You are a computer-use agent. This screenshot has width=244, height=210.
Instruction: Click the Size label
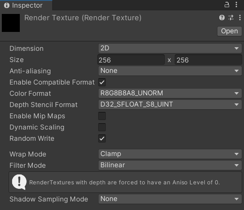pyautogui.click(x=17, y=60)
